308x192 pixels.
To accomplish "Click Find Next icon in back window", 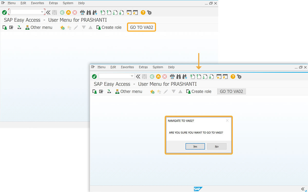I will [x=95, y=12].
